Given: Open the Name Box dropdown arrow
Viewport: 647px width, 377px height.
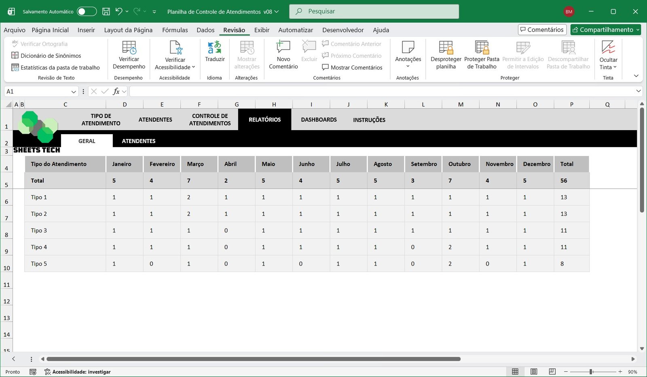Looking at the screenshot, I should point(74,92).
